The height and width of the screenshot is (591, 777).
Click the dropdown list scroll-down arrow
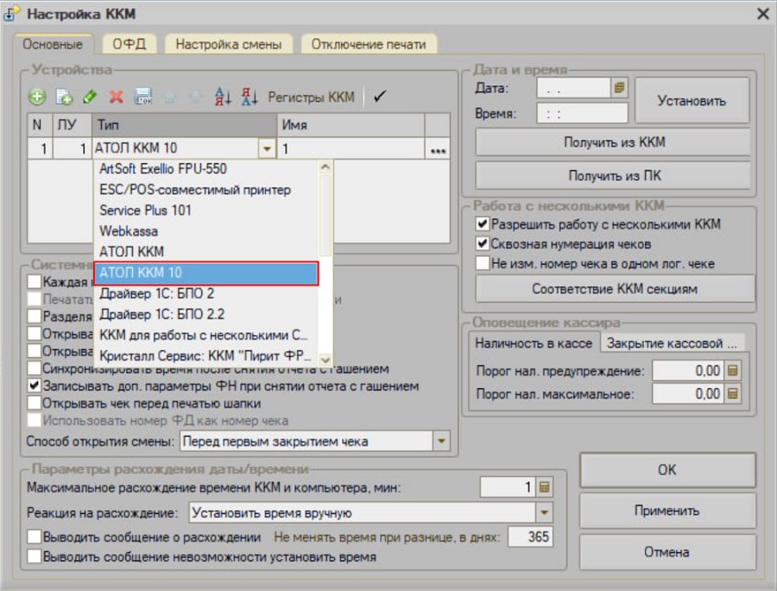[x=325, y=360]
